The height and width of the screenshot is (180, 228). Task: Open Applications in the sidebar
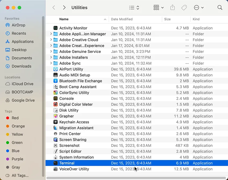[x=19, y=41]
